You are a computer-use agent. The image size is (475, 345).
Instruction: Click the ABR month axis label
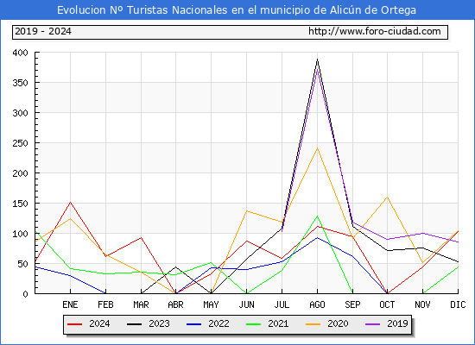pyautogui.click(x=176, y=304)
